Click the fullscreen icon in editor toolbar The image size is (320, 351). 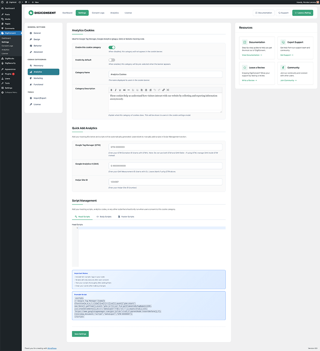168,90
